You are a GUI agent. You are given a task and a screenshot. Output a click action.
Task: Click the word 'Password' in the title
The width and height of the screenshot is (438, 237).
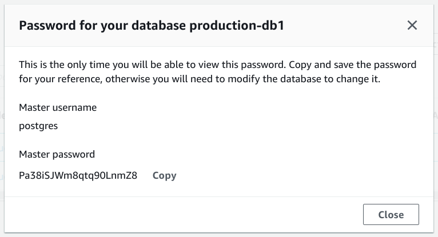tap(45, 25)
